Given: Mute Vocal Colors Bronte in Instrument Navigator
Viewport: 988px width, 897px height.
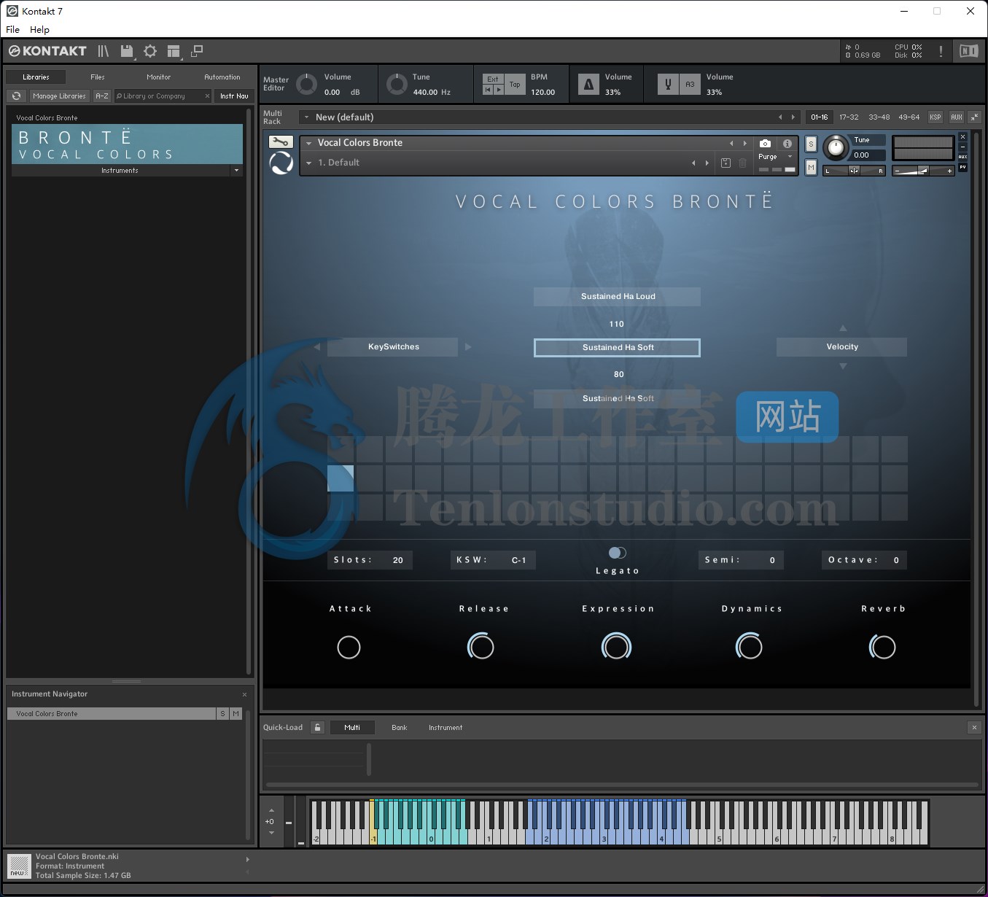Looking at the screenshot, I should (x=236, y=714).
